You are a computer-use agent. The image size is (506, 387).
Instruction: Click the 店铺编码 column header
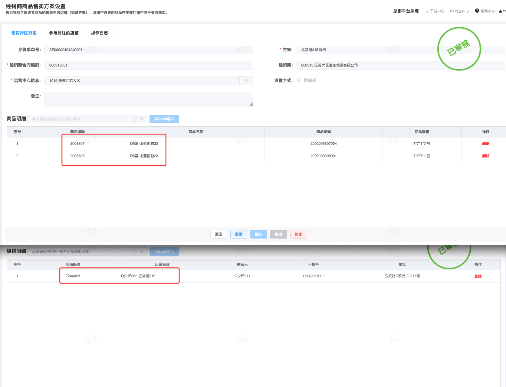[x=73, y=265]
